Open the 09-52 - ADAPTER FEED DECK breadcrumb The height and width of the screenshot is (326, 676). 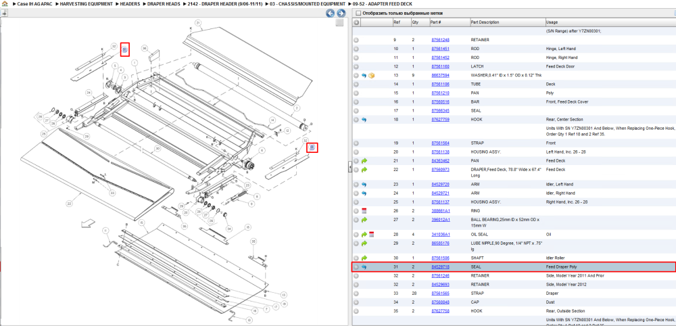coord(383,3)
